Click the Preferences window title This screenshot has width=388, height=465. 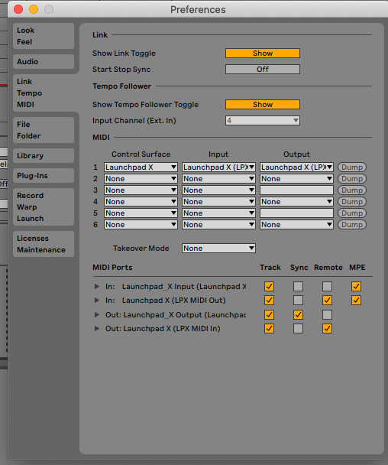(x=198, y=10)
